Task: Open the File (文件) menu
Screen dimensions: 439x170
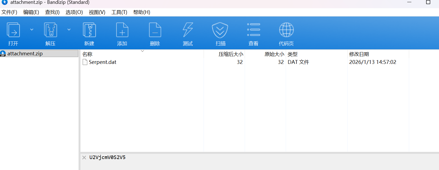Action: [x=9, y=12]
